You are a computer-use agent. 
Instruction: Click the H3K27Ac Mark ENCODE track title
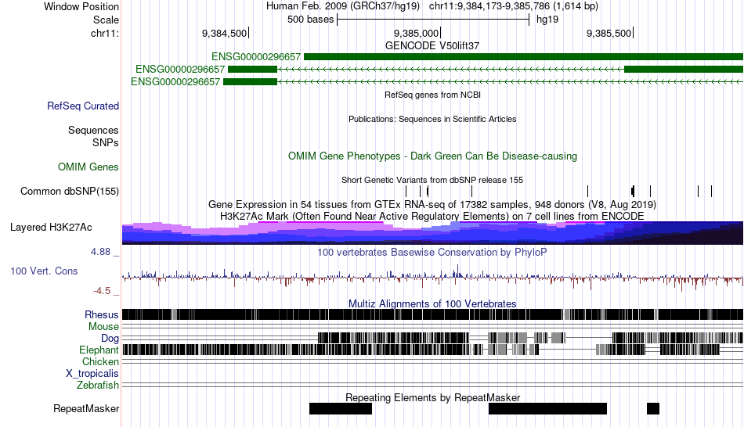pos(432,217)
